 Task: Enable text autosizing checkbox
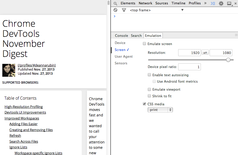149,75
